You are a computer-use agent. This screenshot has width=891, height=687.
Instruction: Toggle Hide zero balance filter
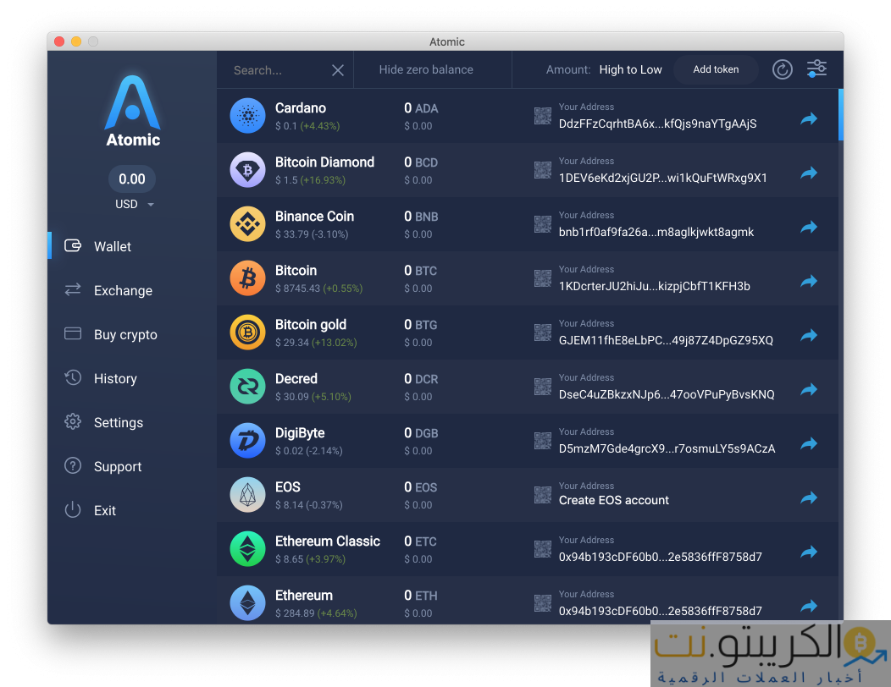426,70
